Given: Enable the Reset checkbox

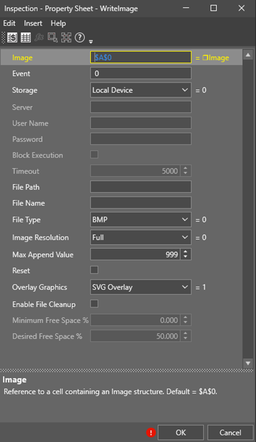Looking at the screenshot, I should pyautogui.click(x=94, y=270).
